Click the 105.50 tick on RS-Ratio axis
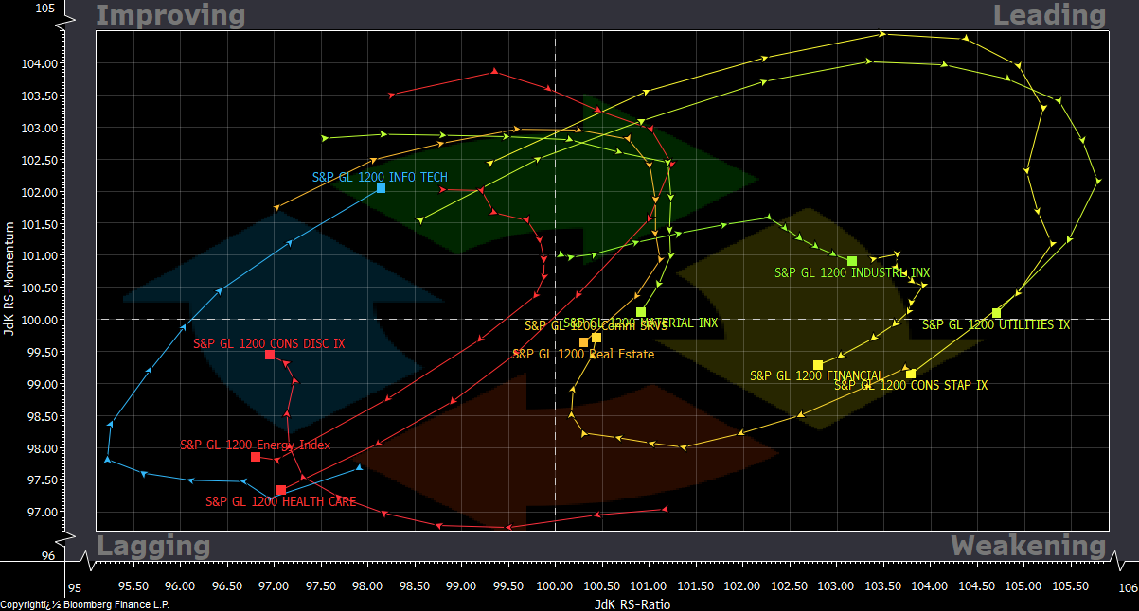Screen dimensions: 1139x611 point(1069,586)
